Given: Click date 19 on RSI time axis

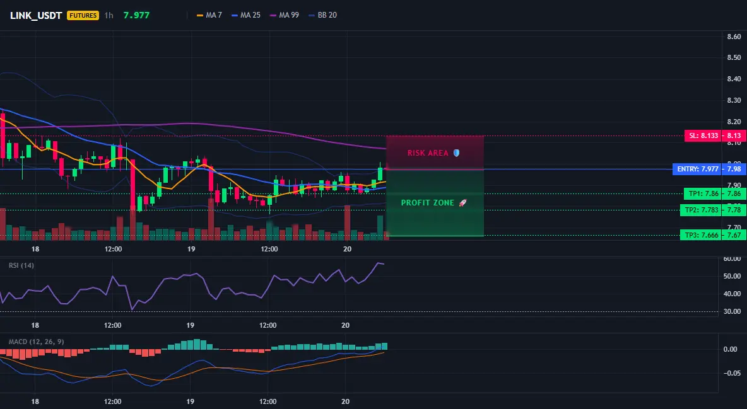Looking at the screenshot, I should click(x=190, y=325).
